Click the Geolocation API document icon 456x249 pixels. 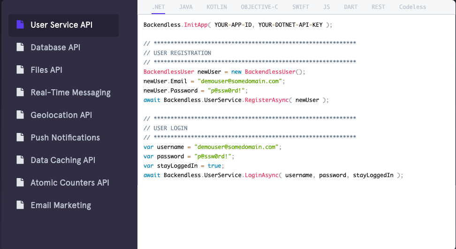pyautogui.click(x=20, y=115)
